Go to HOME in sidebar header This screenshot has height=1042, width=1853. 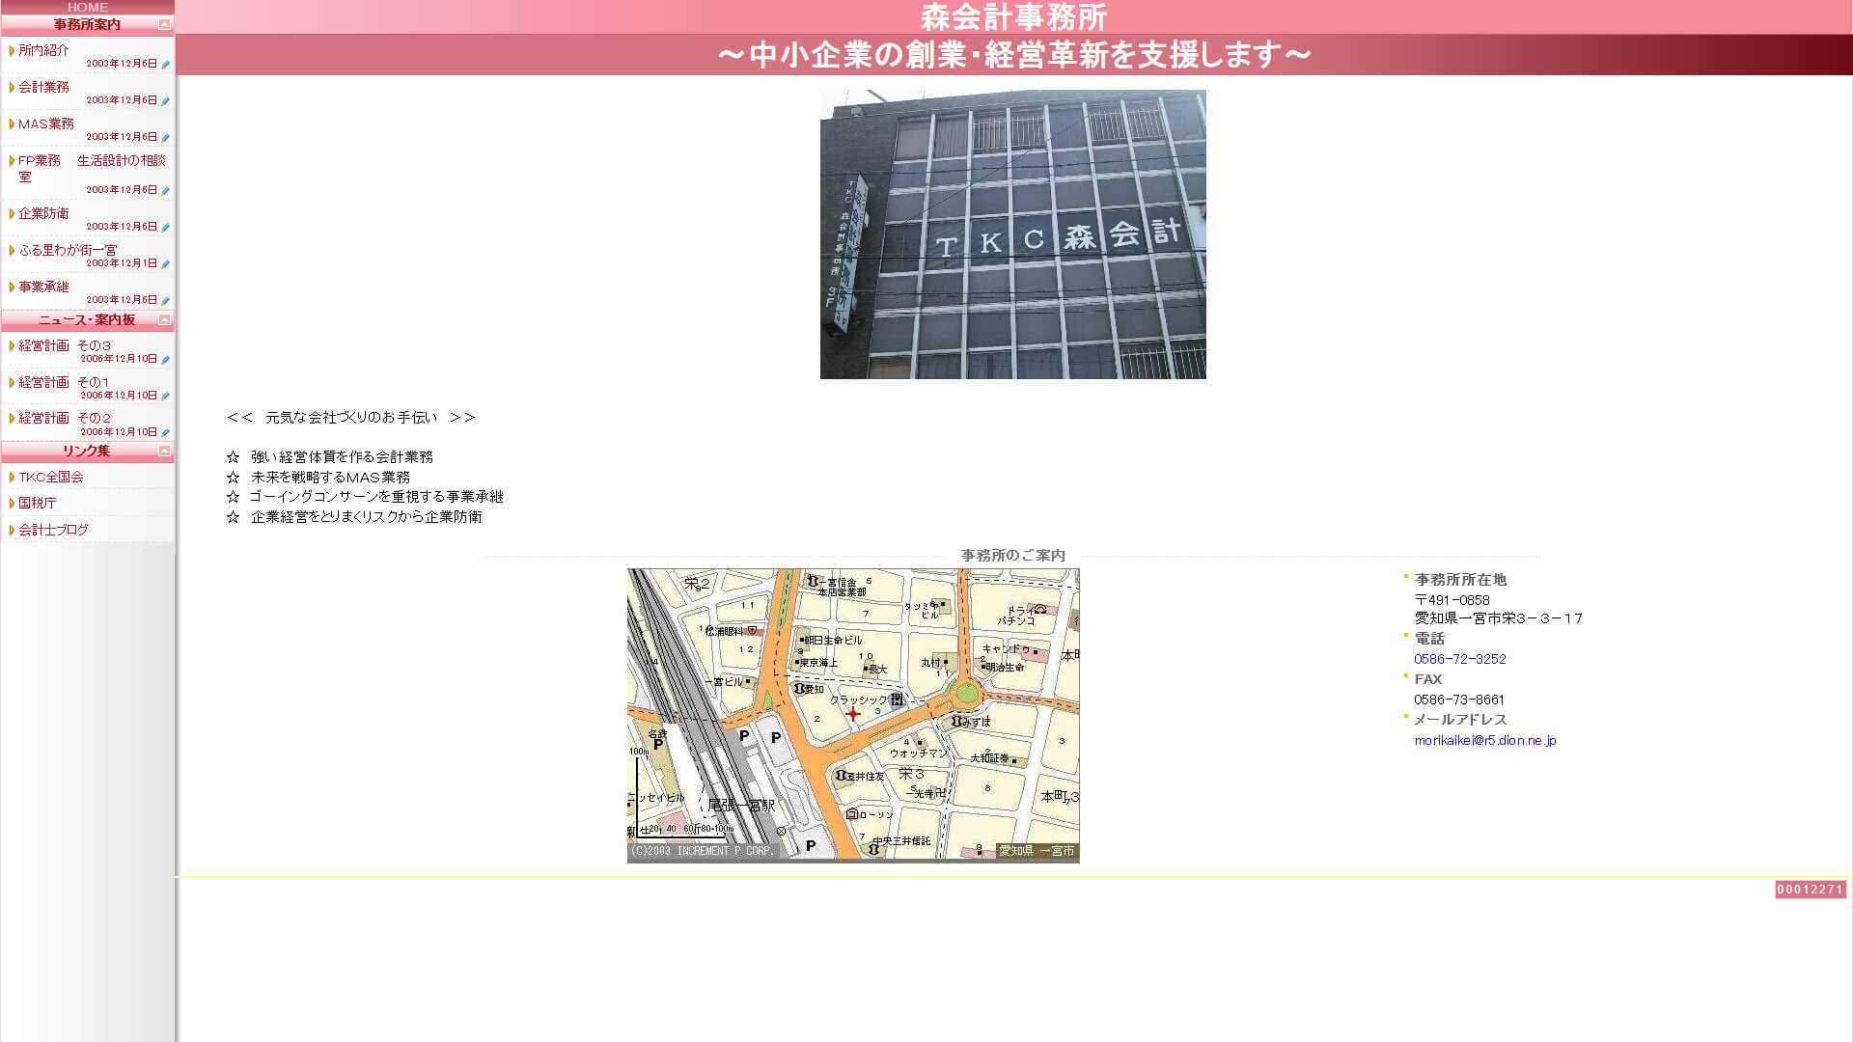tap(87, 7)
